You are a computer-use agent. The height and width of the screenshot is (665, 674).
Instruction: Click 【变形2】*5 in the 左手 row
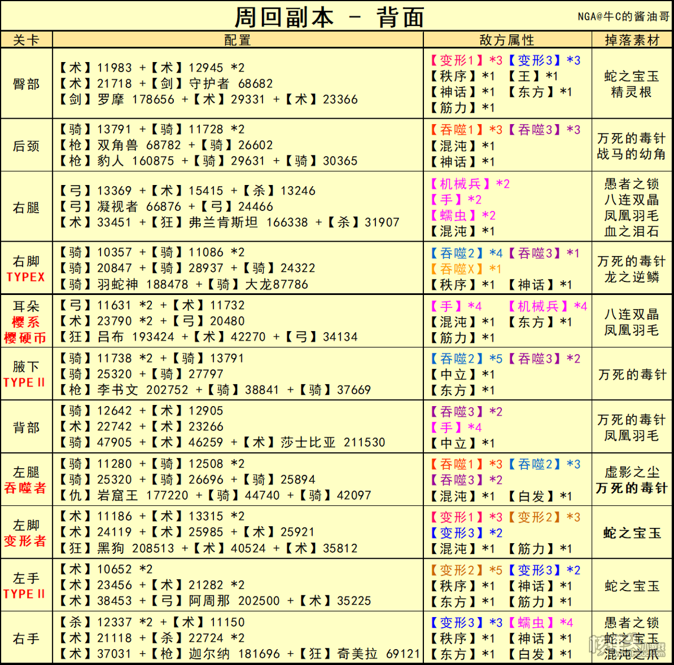click(x=466, y=570)
